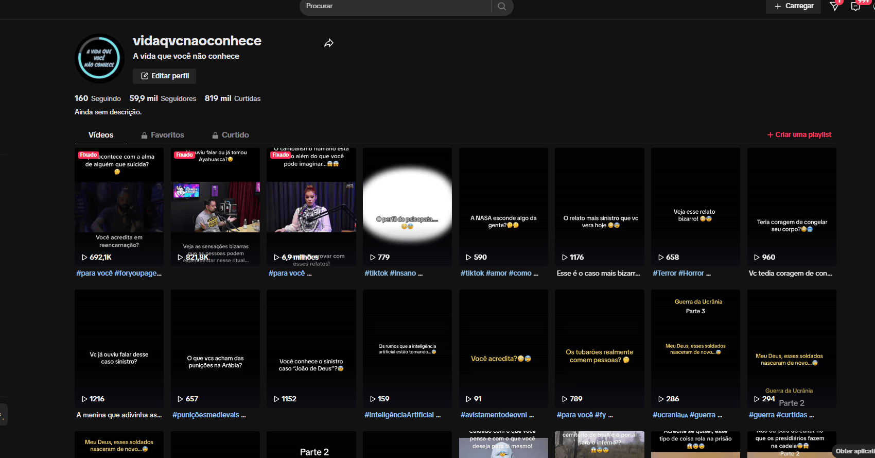This screenshot has width=875, height=458.
Task: Open the Curtido tab
Action: pos(231,135)
